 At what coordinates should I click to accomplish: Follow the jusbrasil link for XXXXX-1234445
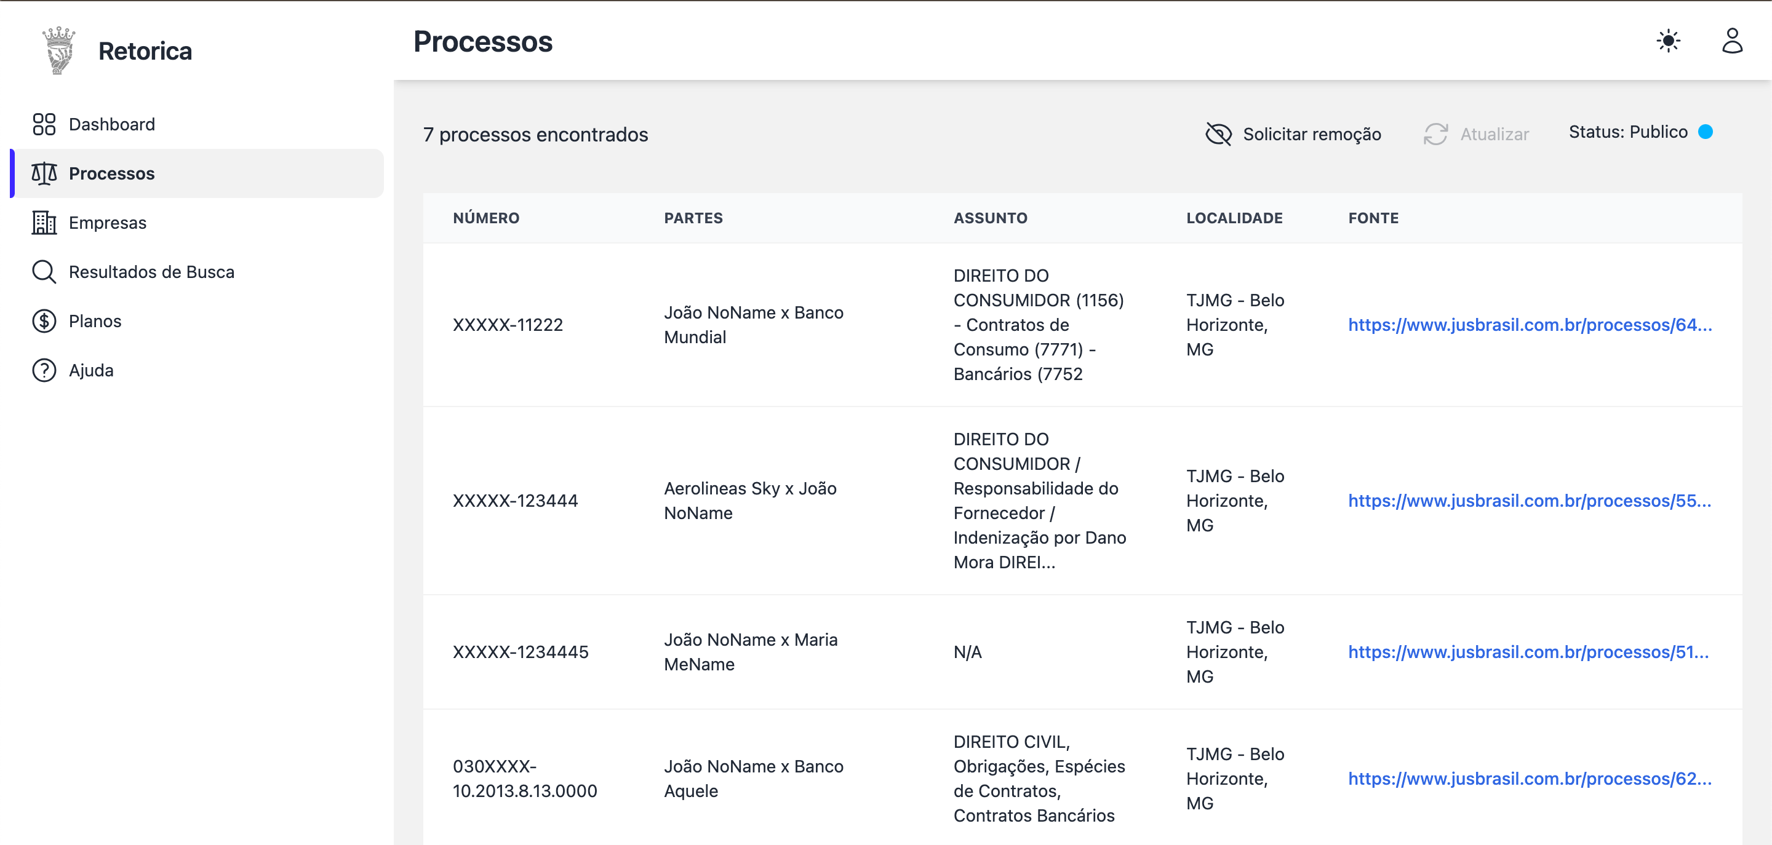coord(1528,652)
